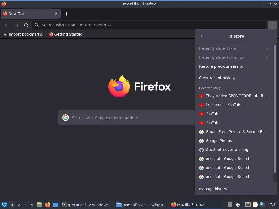Close the New Tab tab
Screen dimensions: 279x209
tap(56, 14)
